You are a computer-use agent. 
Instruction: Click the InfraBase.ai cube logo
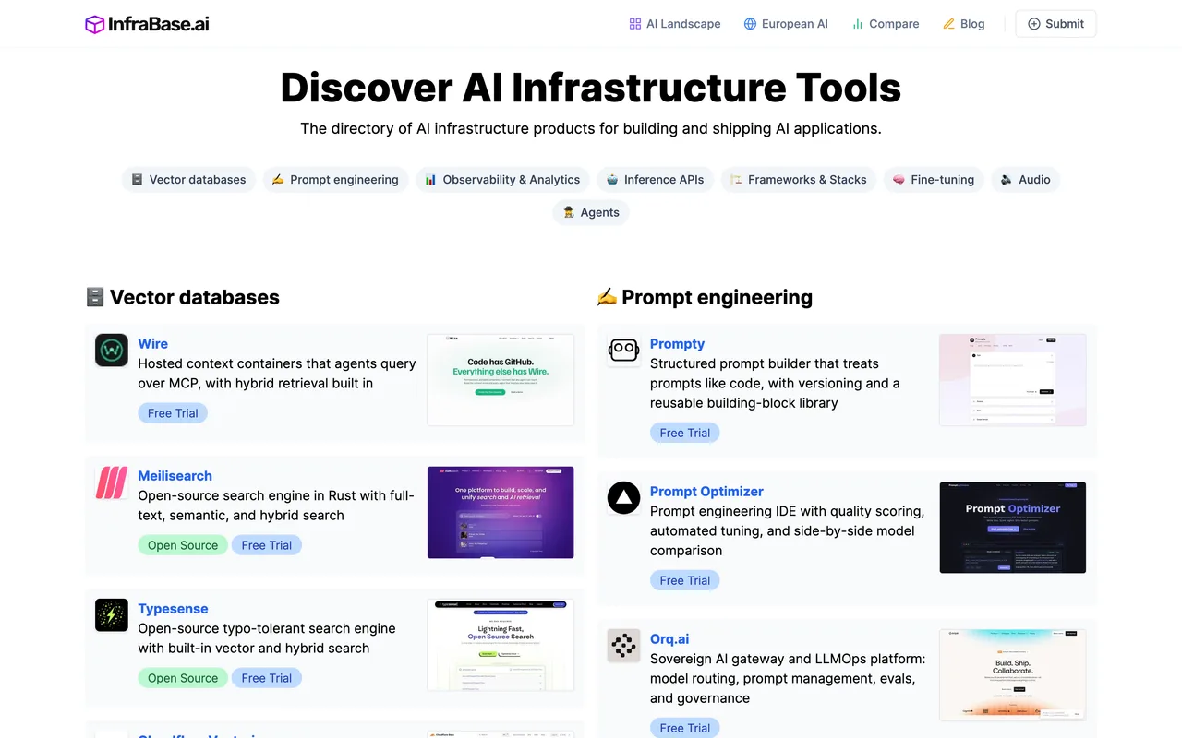coord(94,24)
